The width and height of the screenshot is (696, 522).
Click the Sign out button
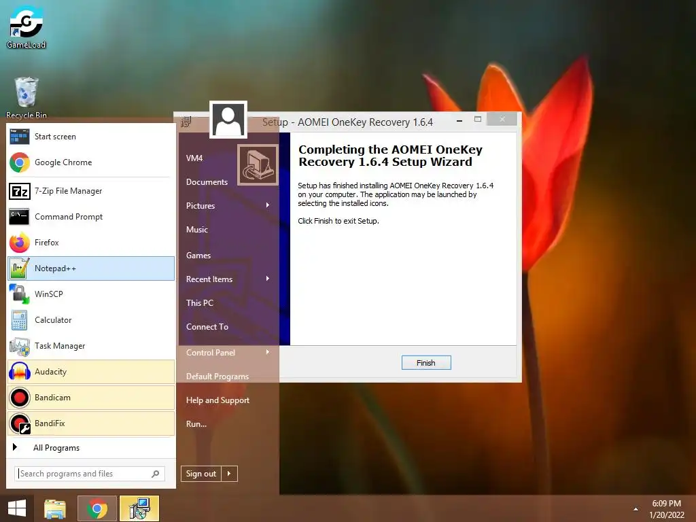201,474
